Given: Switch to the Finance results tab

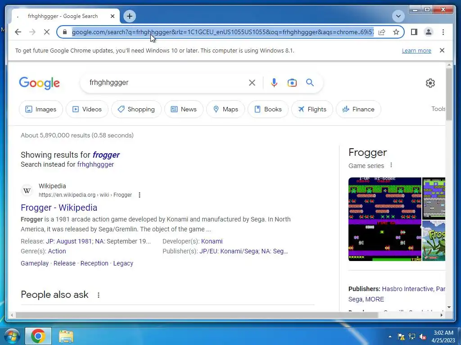Looking at the screenshot, I should pos(358,109).
